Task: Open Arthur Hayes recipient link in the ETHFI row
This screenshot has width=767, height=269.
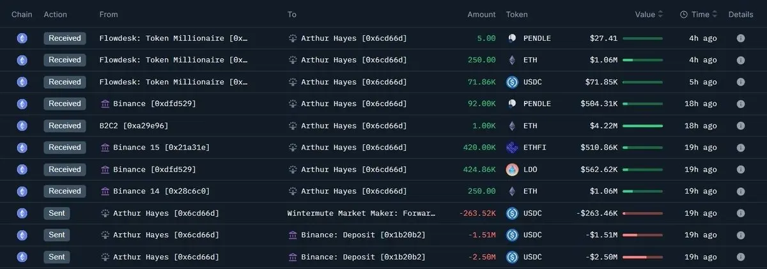Action: pos(353,148)
